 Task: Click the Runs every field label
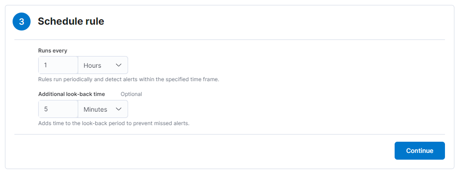coord(53,50)
